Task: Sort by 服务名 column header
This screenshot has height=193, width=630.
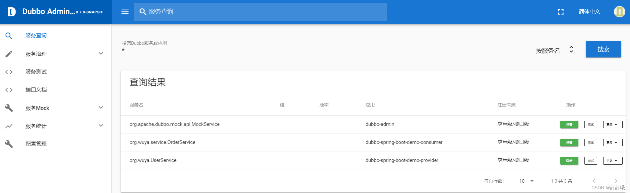Action: coord(136,105)
